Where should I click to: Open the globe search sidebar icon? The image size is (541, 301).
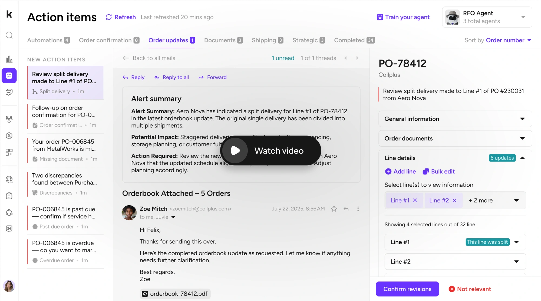pos(9,179)
